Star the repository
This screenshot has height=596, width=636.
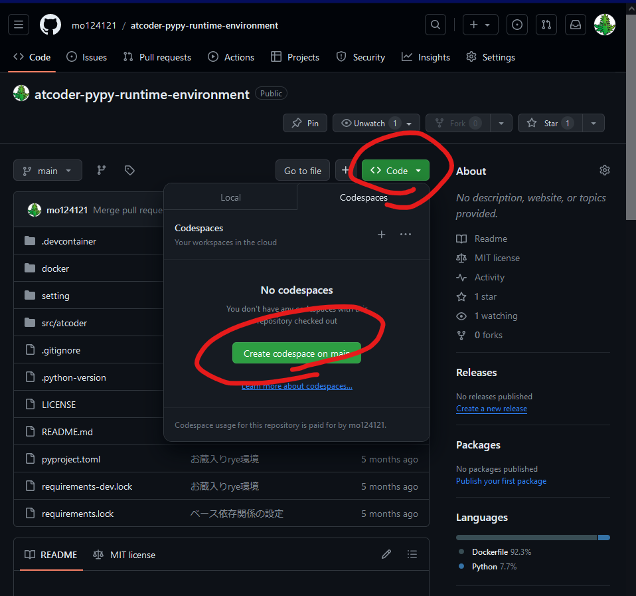pyautogui.click(x=550, y=123)
